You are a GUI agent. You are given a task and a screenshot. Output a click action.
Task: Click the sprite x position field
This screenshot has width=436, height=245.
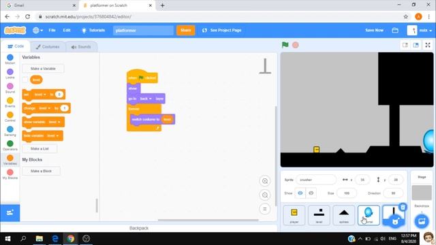pos(362,180)
